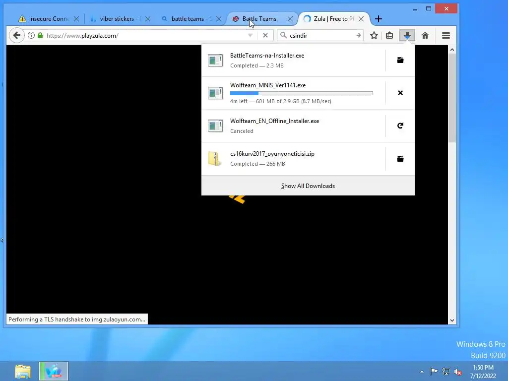Open URL history dropdown arrow
The width and height of the screenshot is (508, 381).
coord(250,35)
